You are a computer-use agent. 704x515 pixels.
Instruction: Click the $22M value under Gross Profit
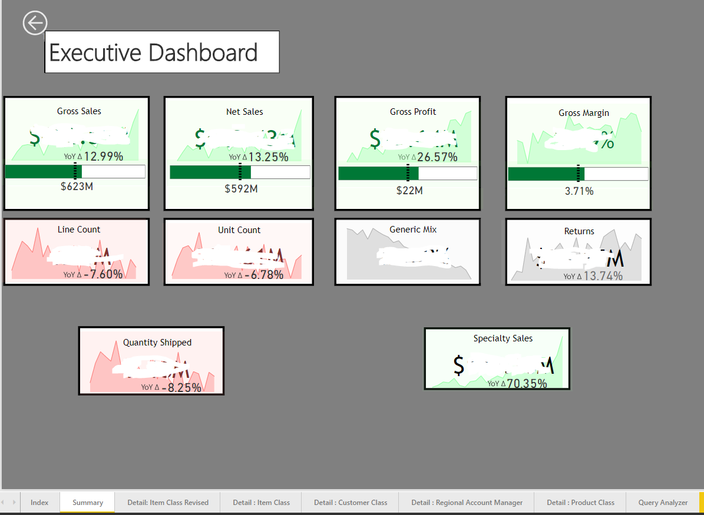pyautogui.click(x=409, y=191)
